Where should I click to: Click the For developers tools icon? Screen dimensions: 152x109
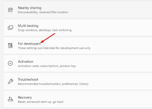click(10, 46)
